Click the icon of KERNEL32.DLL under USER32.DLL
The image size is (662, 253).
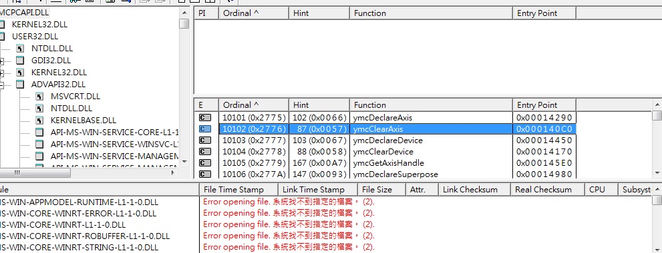[20, 73]
